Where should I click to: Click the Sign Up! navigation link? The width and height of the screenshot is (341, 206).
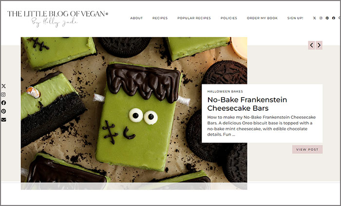[295, 18]
